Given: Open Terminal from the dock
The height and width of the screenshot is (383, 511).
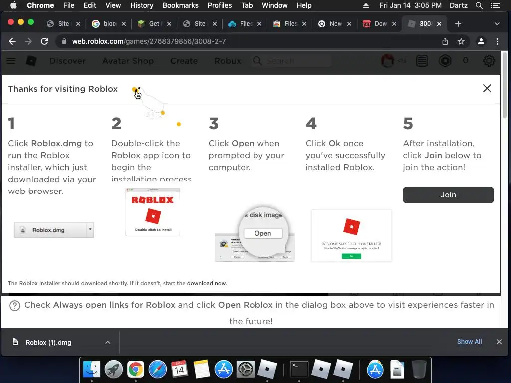Looking at the screenshot, I should coord(299,370).
